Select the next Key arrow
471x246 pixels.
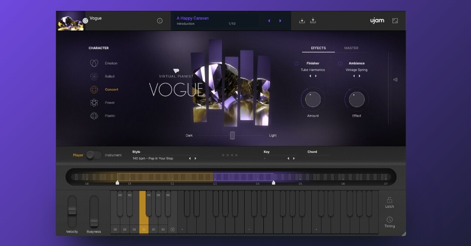point(294,158)
